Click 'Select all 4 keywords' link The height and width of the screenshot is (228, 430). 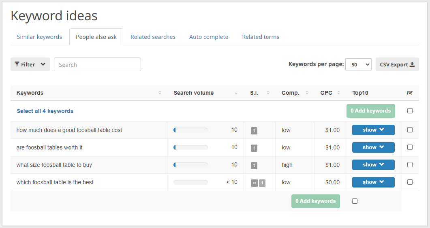pos(45,111)
